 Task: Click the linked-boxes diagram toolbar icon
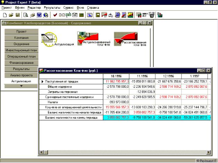click(x=152, y=15)
